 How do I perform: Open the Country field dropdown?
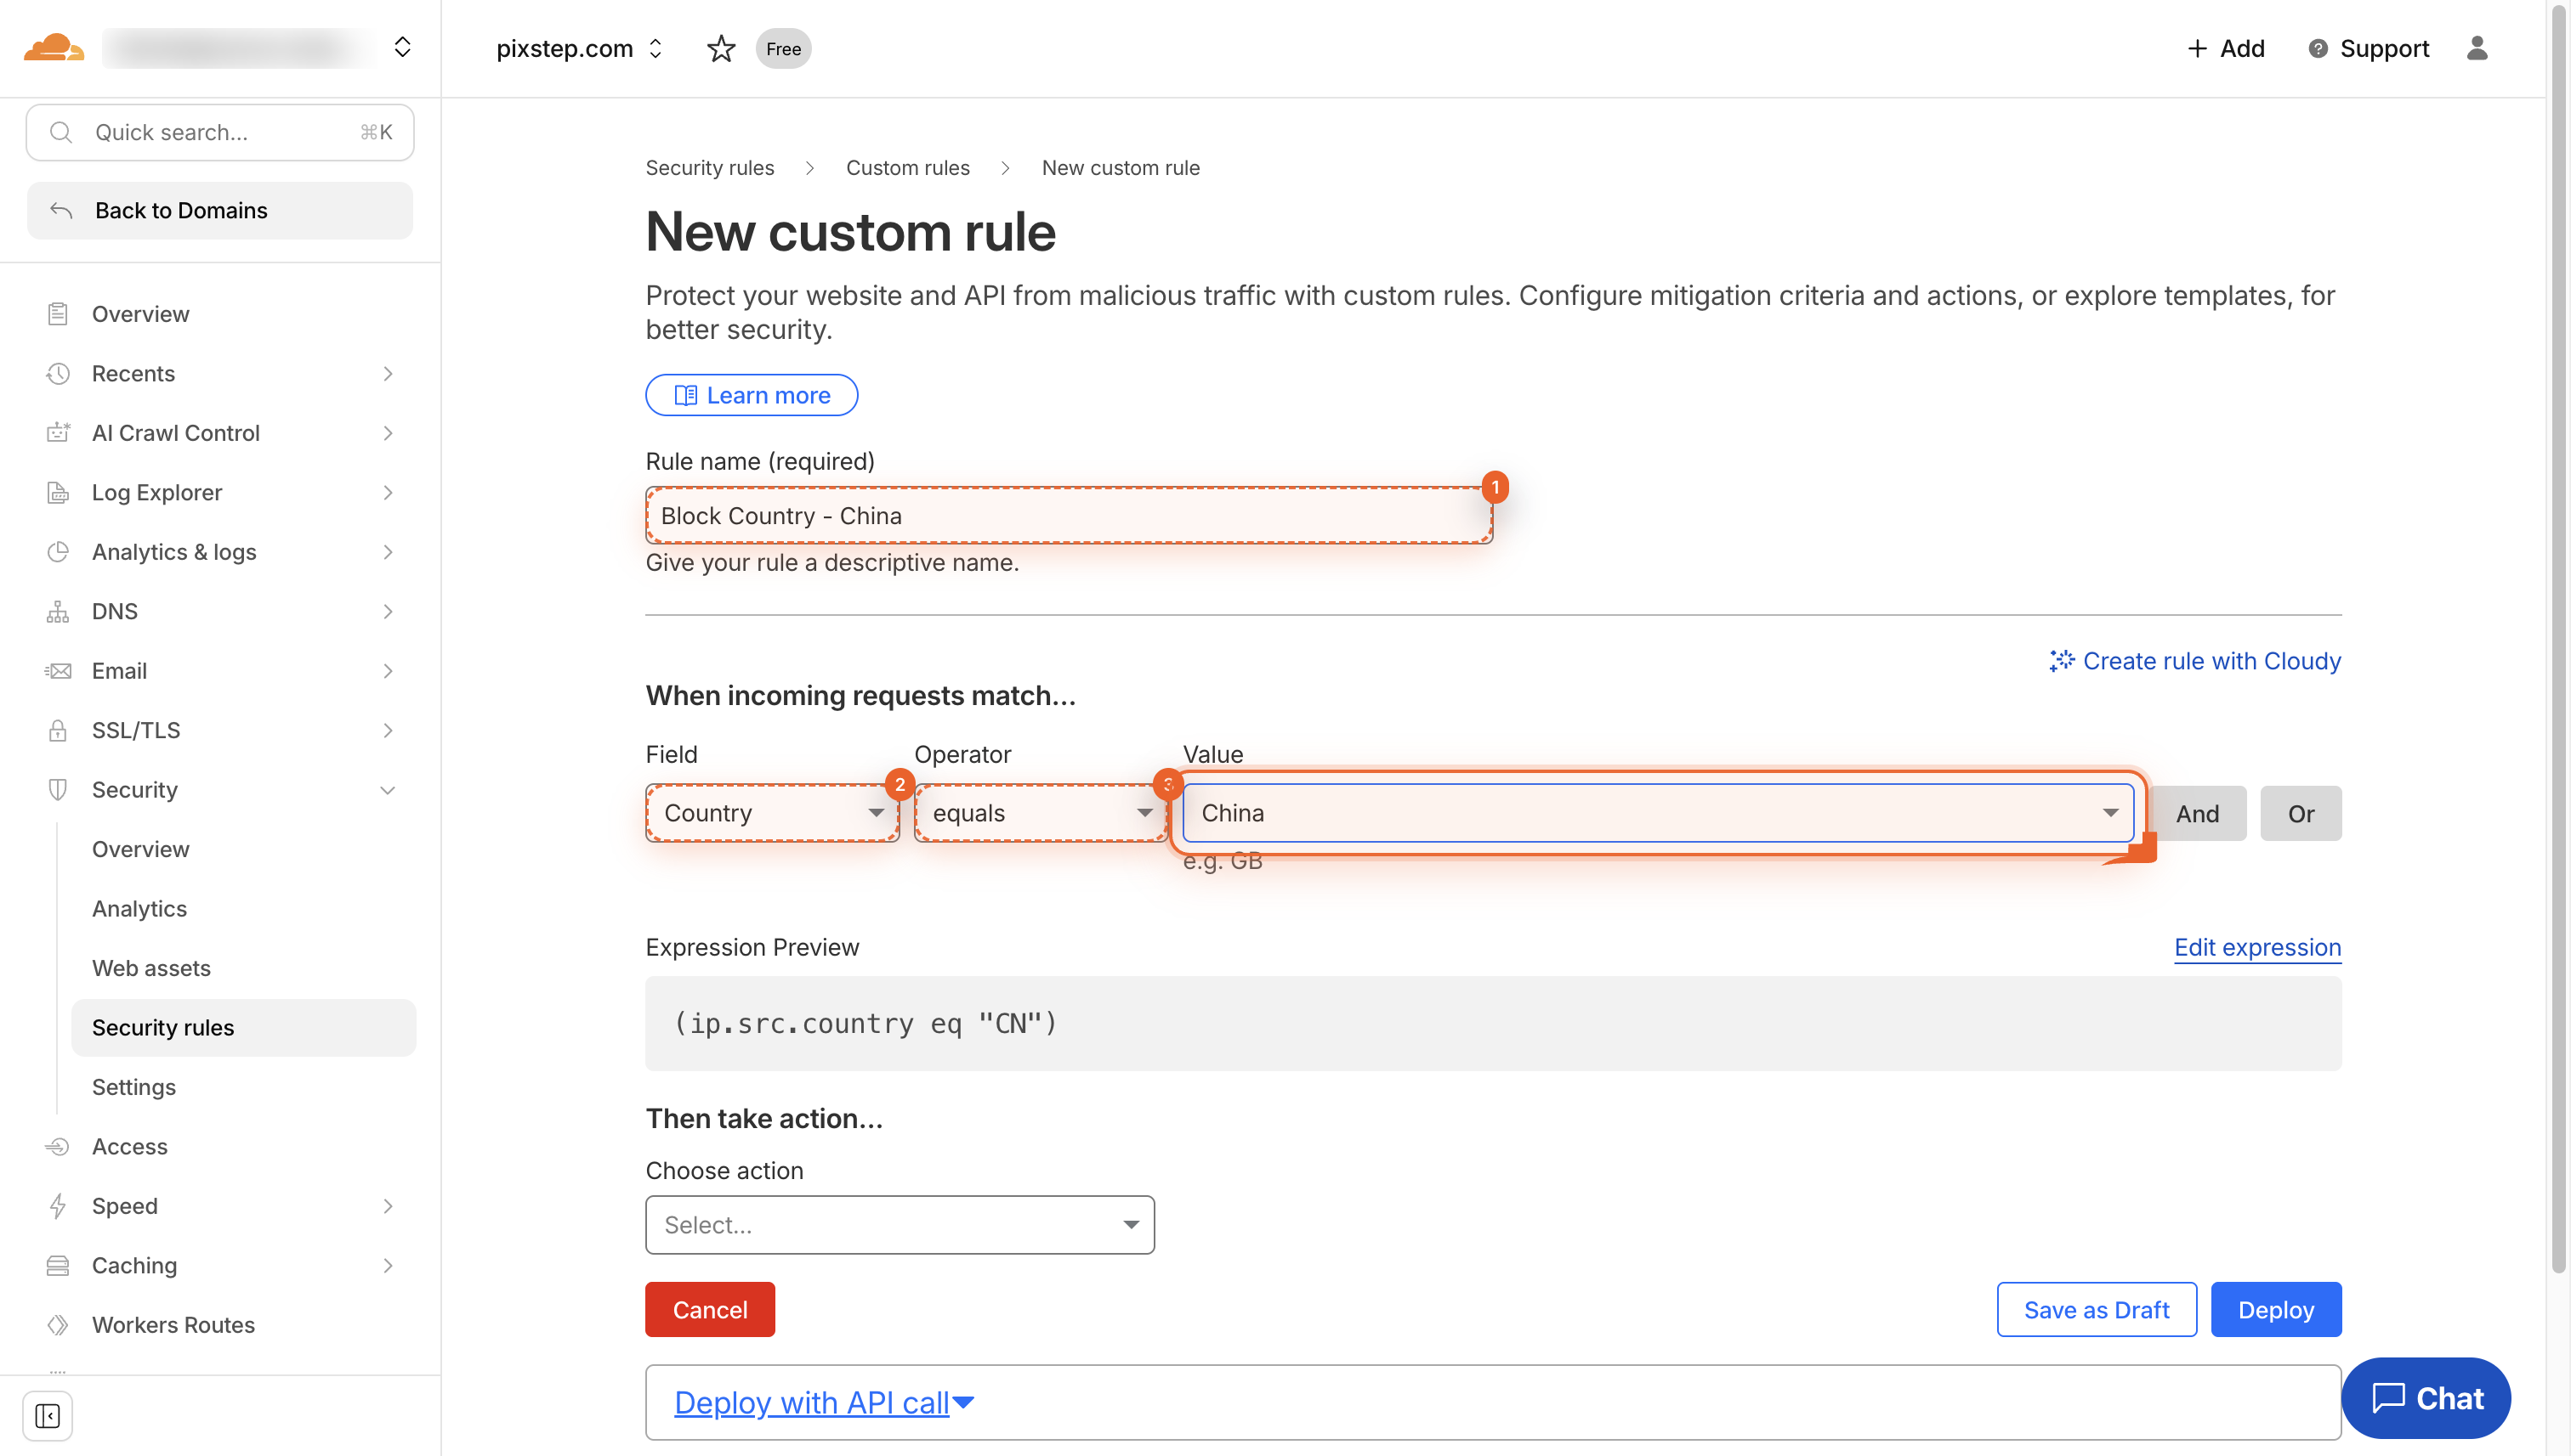click(x=772, y=813)
